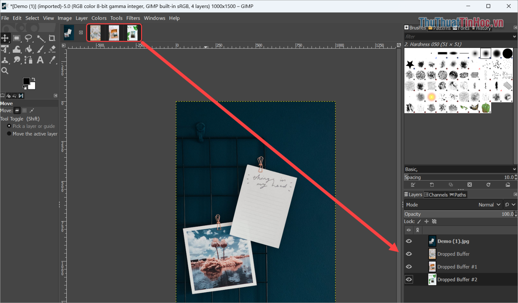Click the Opacity stepper arrows
This screenshot has height=303, width=518.
(x=515, y=214)
